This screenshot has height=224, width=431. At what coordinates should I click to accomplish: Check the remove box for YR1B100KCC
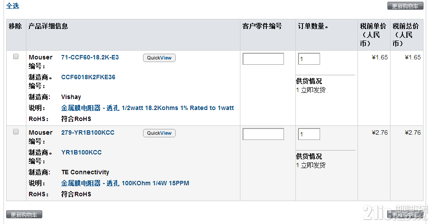16,132
